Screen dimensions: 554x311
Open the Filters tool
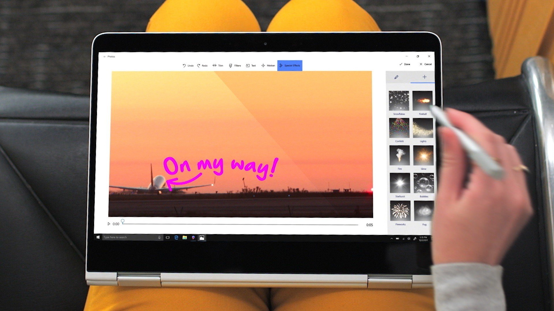235,66
